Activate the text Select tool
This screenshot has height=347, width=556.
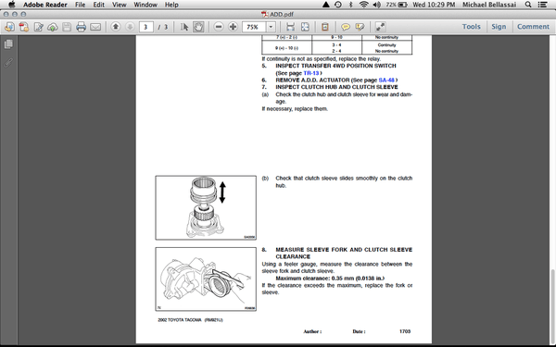pyautogui.click(x=184, y=27)
